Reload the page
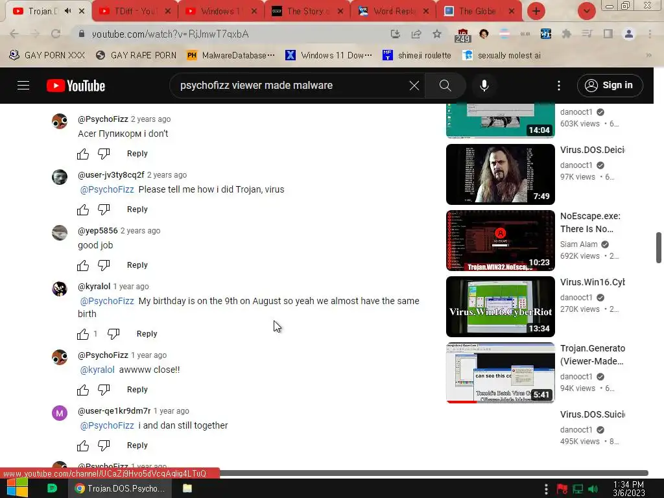This screenshot has width=664, height=498. 56,34
